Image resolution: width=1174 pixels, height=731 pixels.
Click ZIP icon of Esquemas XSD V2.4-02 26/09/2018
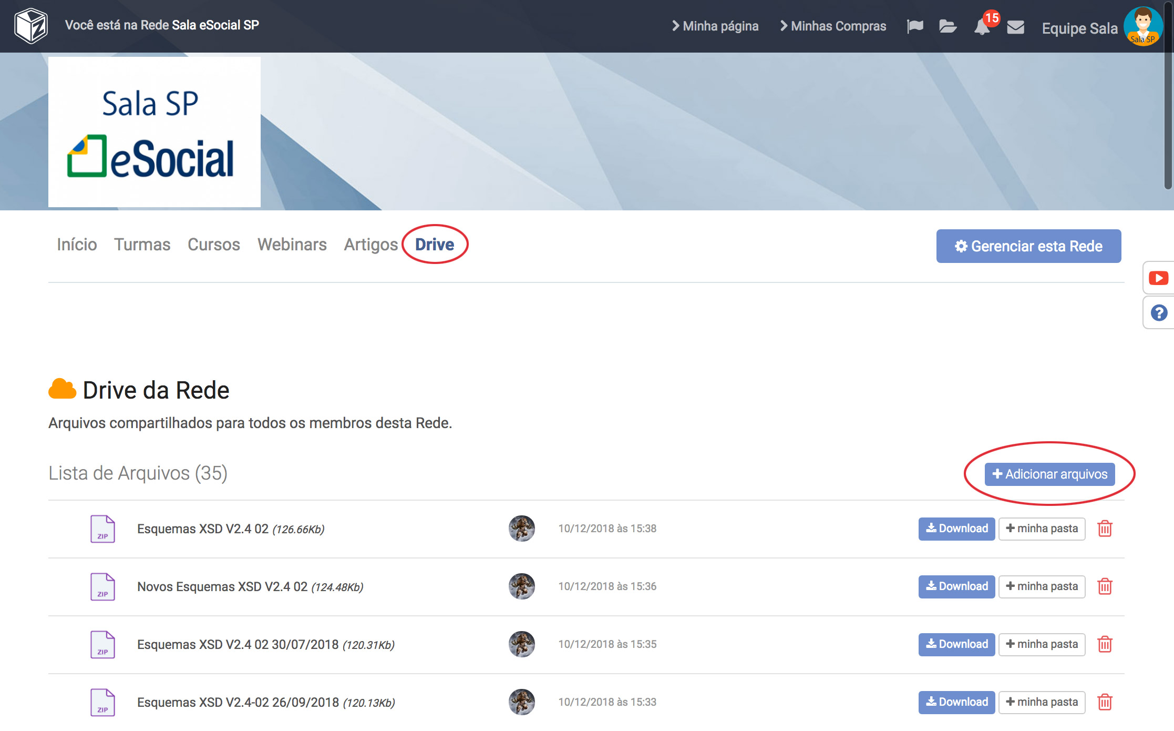pyautogui.click(x=102, y=702)
